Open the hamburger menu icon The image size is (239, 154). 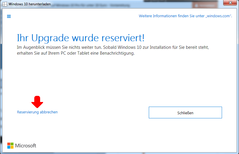point(9,16)
